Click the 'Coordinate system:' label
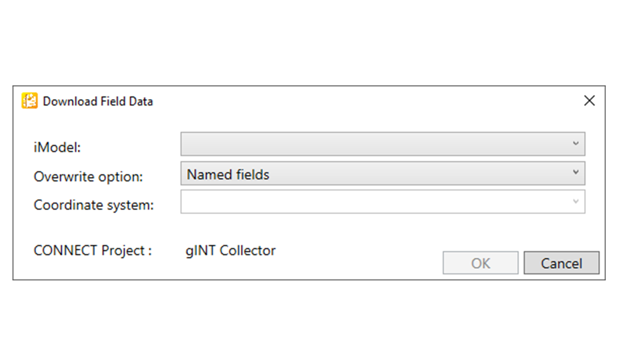This screenshot has height=353, width=628. 94,205
